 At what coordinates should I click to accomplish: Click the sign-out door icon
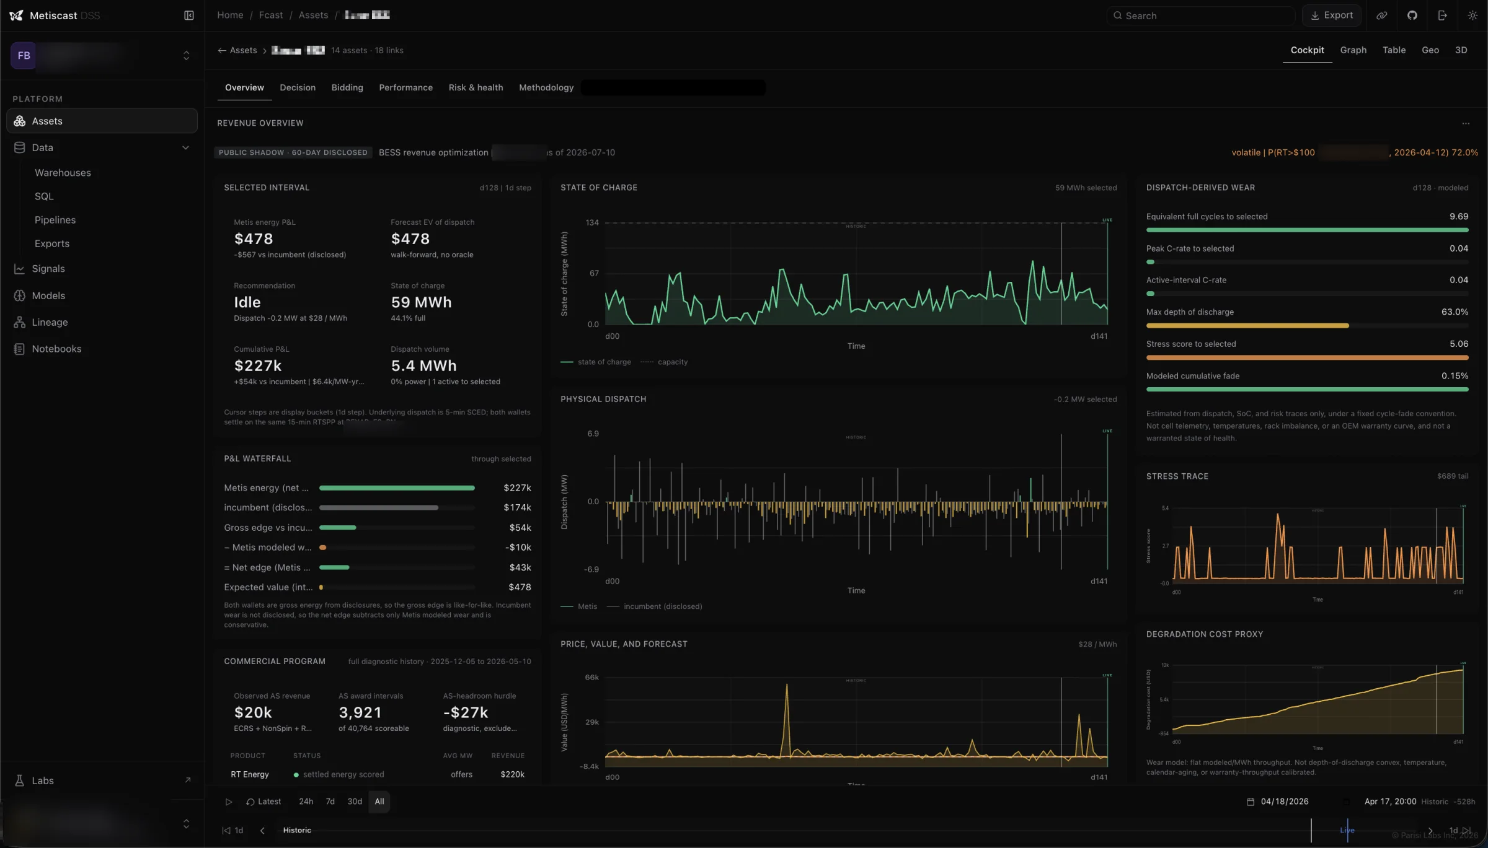pos(1442,15)
